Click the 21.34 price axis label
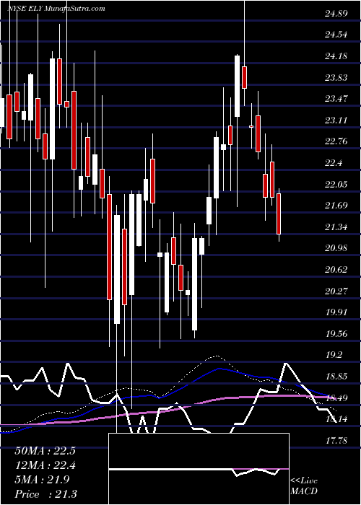This screenshot has height=505, width=361. point(336,227)
